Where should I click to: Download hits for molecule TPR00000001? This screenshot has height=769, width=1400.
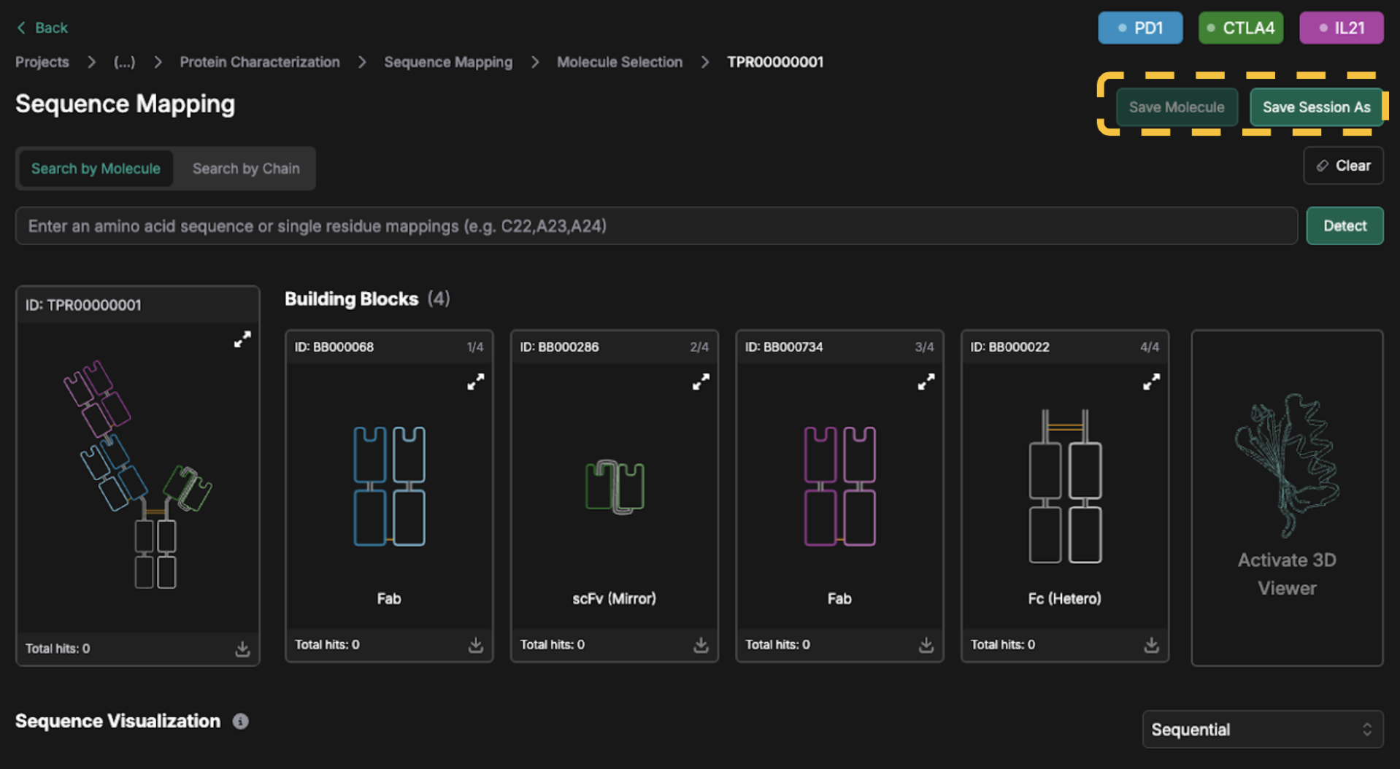click(242, 649)
